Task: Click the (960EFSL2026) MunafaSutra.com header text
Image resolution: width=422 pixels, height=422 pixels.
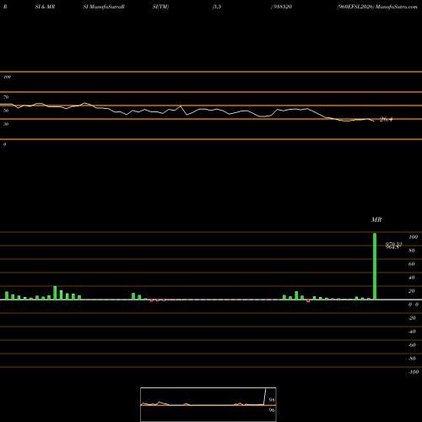Action: coord(377,7)
